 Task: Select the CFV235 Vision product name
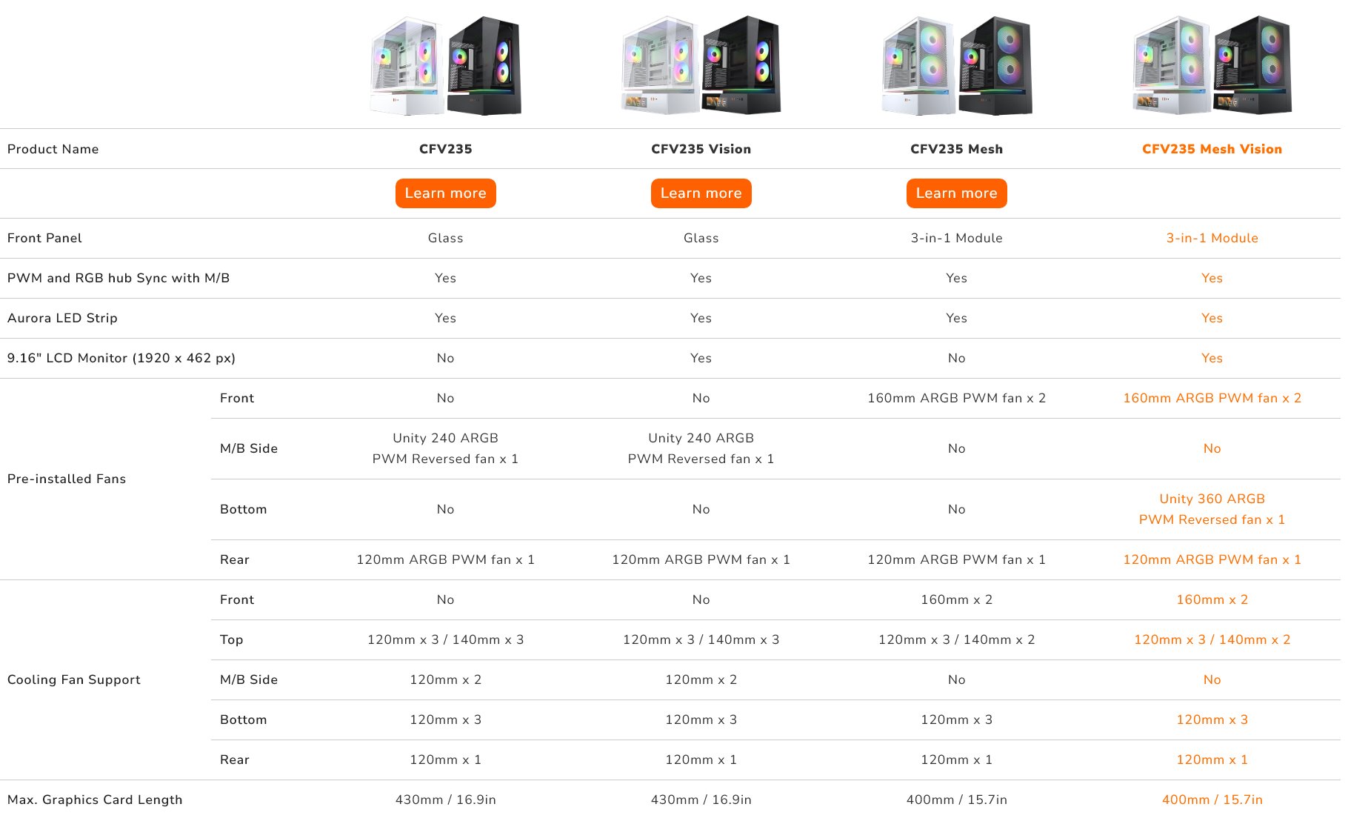click(700, 148)
